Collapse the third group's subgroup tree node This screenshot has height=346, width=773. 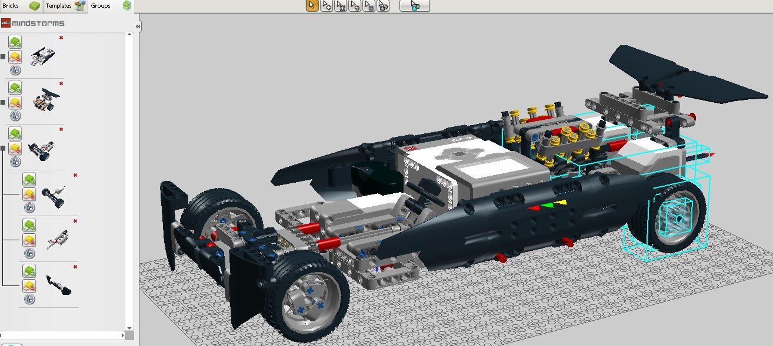pyautogui.click(x=3, y=148)
